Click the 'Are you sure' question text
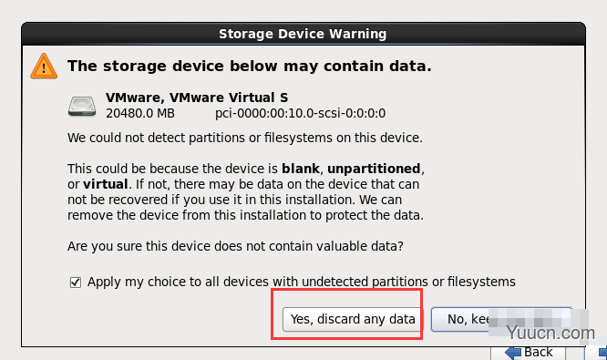 pyautogui.click(x=235, y=246)
